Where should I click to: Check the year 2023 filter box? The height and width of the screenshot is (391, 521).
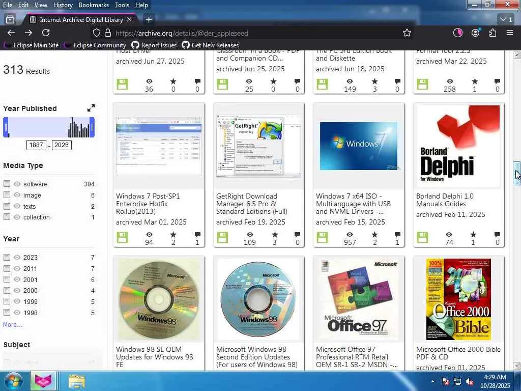7,257
